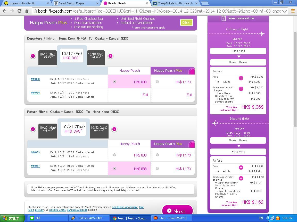The width and height of the screenshot is (297, 222).
Task: Click the taskbar clock 5:06 PM
Action: tap(287, 218)
